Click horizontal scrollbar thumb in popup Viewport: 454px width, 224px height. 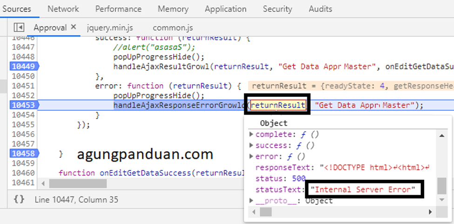(266, 212)
